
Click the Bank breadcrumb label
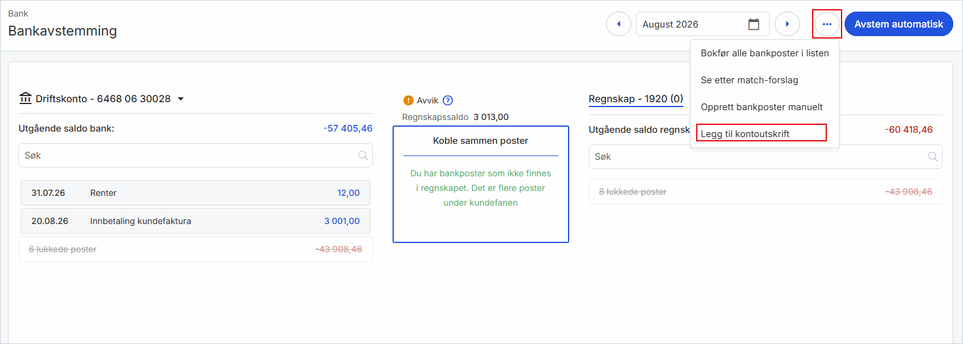(18, 13)
